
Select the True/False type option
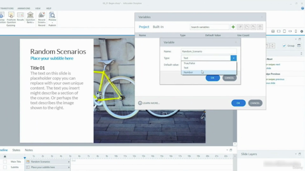(209, 63)
